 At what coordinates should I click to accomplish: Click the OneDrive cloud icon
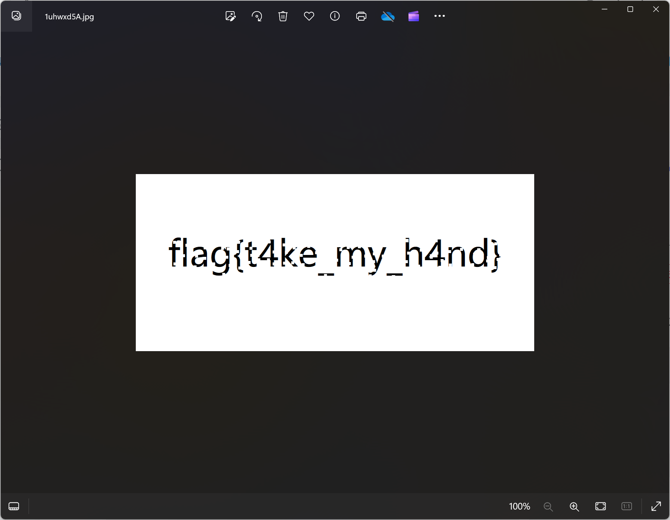388,16
